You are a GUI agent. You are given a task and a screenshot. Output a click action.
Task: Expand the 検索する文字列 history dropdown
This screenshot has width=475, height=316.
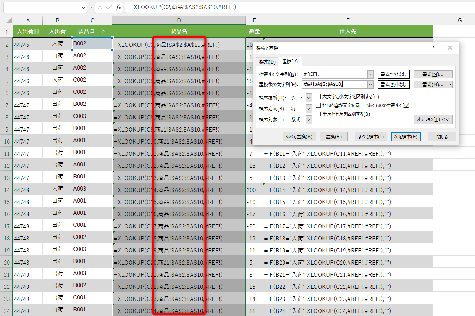point(370,74)
